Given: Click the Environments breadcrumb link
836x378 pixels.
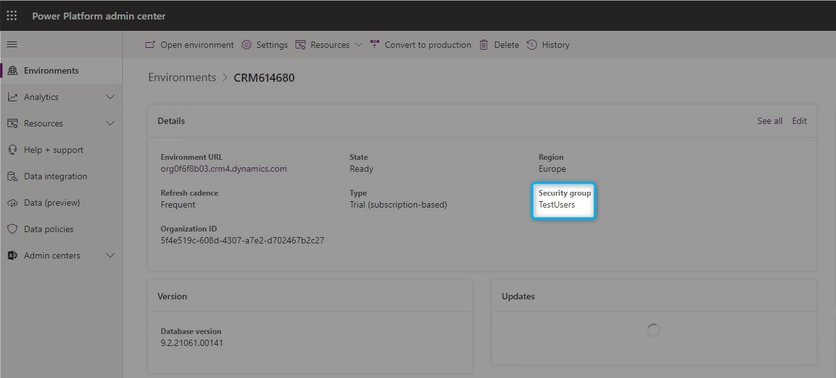Looking at the screenshot, I should (x=182, y=77).
